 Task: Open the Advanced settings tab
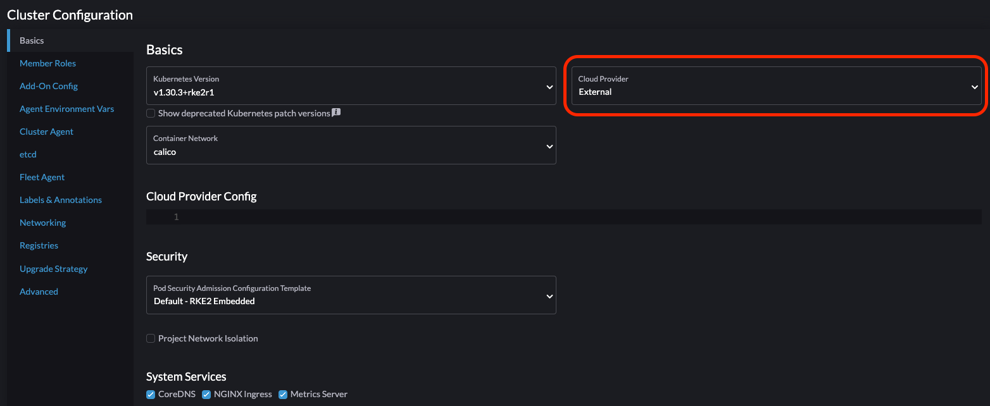39,292
